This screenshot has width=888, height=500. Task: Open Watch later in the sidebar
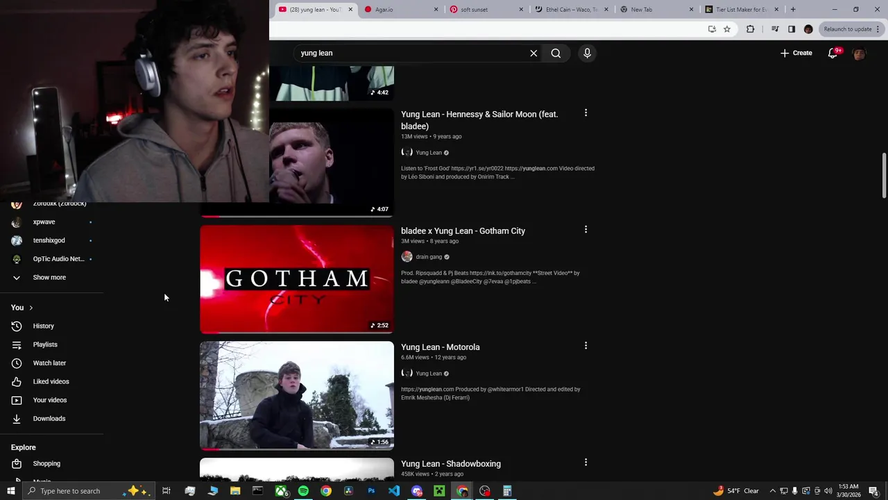point(49,363)
